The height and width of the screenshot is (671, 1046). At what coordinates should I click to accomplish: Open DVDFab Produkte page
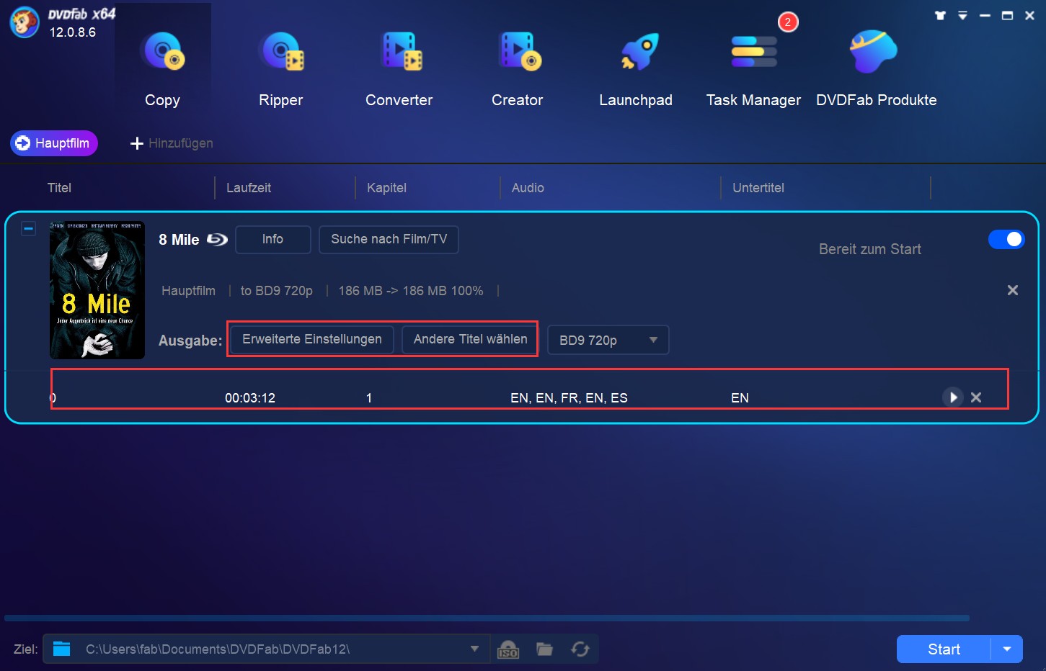coord(876,69)
